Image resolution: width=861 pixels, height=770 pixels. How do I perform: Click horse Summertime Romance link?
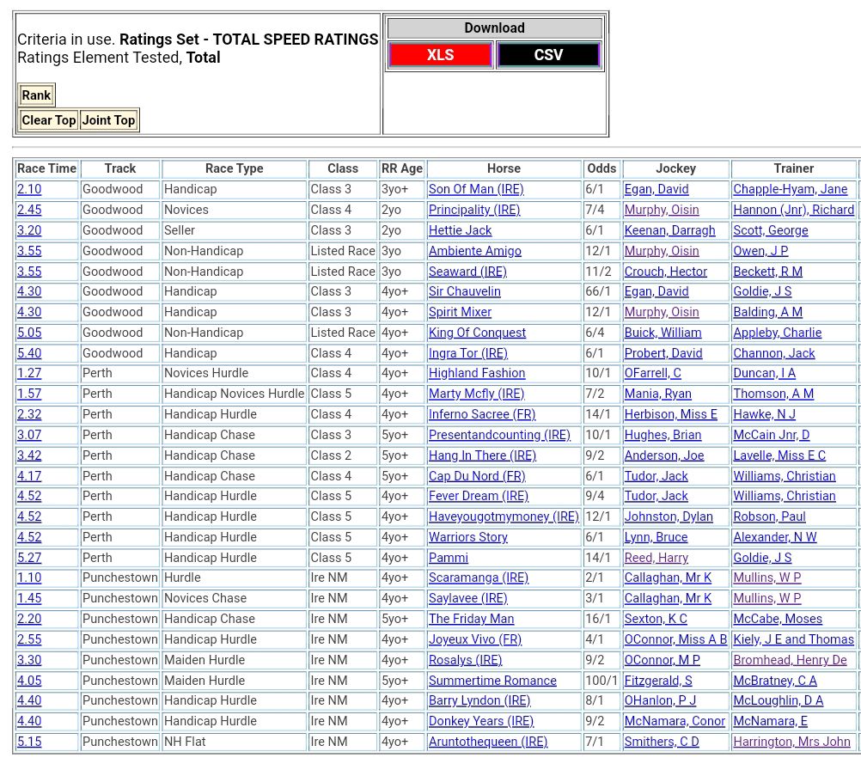492,681
